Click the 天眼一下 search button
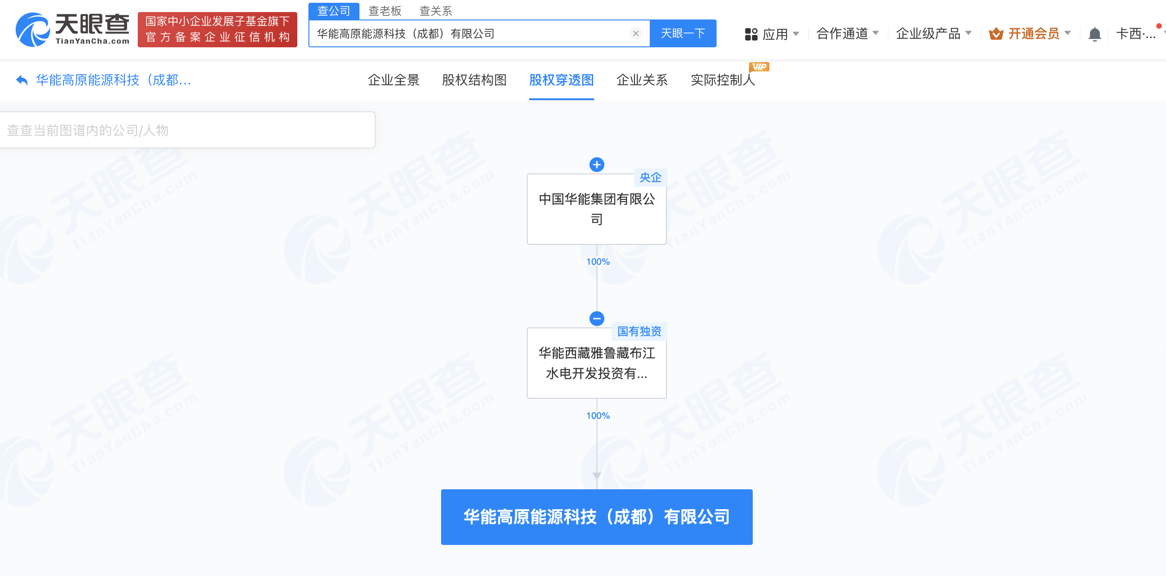 pyautogui.click(x=683, y=33)
